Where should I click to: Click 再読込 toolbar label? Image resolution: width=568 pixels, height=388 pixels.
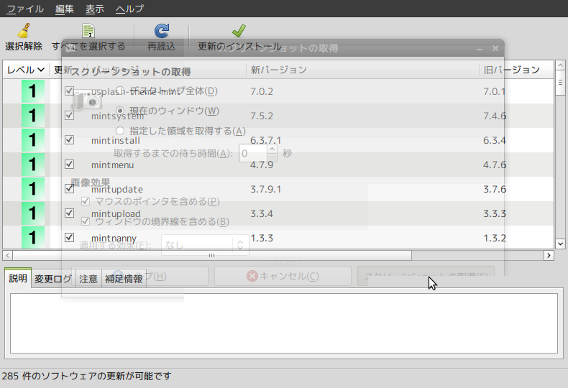(162, 46)
